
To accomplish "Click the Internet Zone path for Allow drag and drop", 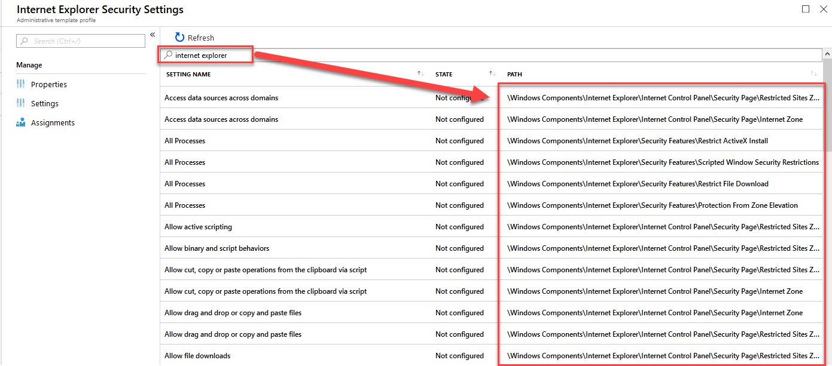I will (655, 312).
